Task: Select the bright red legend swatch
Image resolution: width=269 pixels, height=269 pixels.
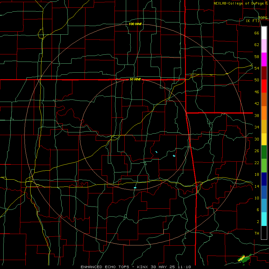Action: pos(264,86)
